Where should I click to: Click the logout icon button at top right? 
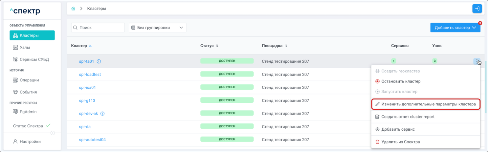[477, 9]
